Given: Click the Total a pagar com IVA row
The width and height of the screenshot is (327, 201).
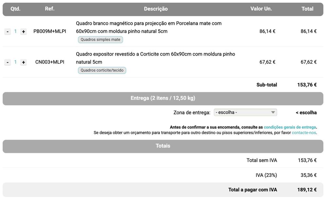Looking at the screenshot, I should (x=163, y=190).
